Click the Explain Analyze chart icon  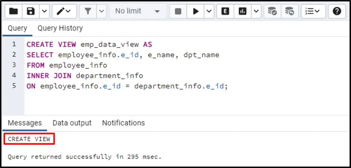tap(243, 11)
